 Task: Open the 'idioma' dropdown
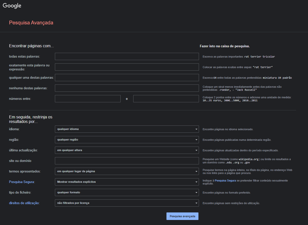click(127, 129)
